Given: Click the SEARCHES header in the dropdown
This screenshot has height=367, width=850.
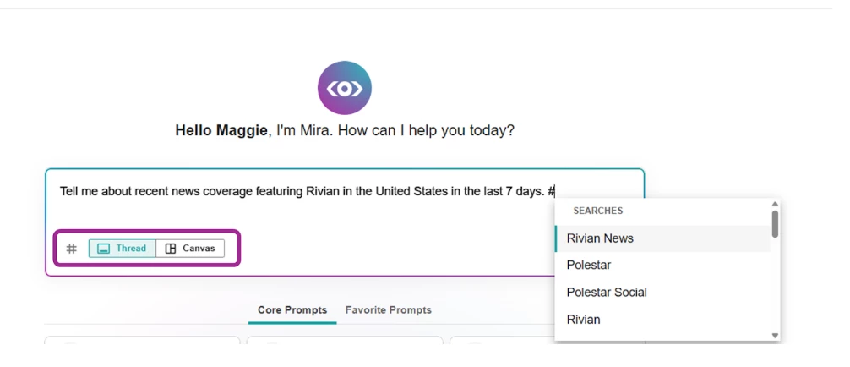Looking at the screenshot, I should (x=598, y=211).
